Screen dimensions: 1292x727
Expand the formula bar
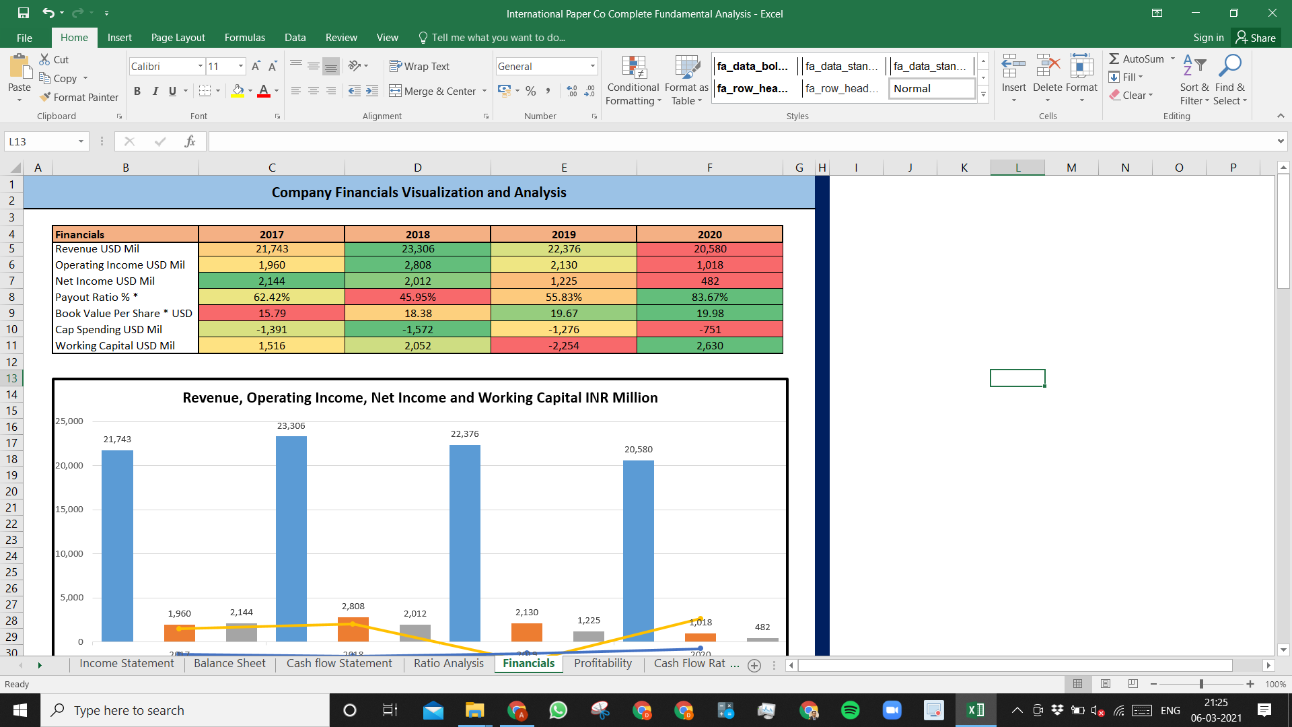(1280, 141)
